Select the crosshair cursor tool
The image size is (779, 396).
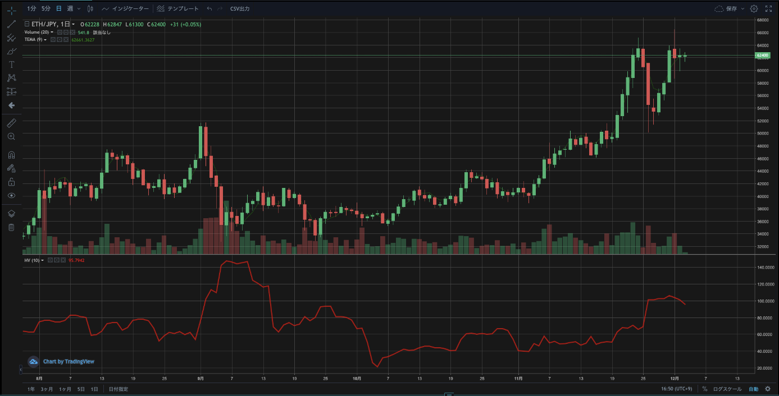[11, 11]
